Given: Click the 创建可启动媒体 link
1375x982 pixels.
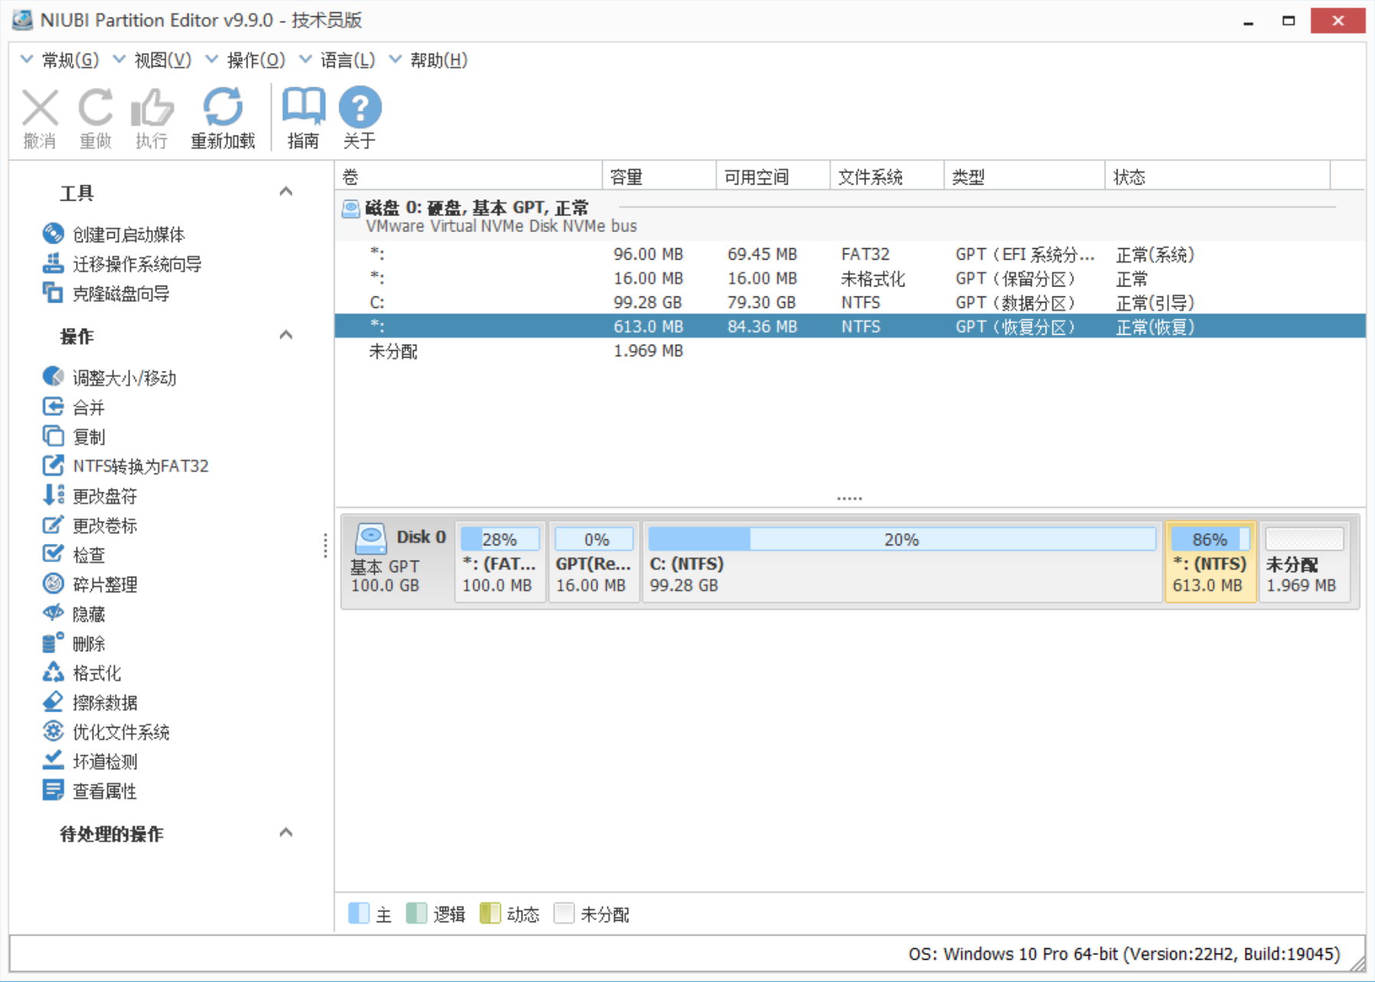Looking at the screenshot, I should pyautogui.click(x=129, y=234).
